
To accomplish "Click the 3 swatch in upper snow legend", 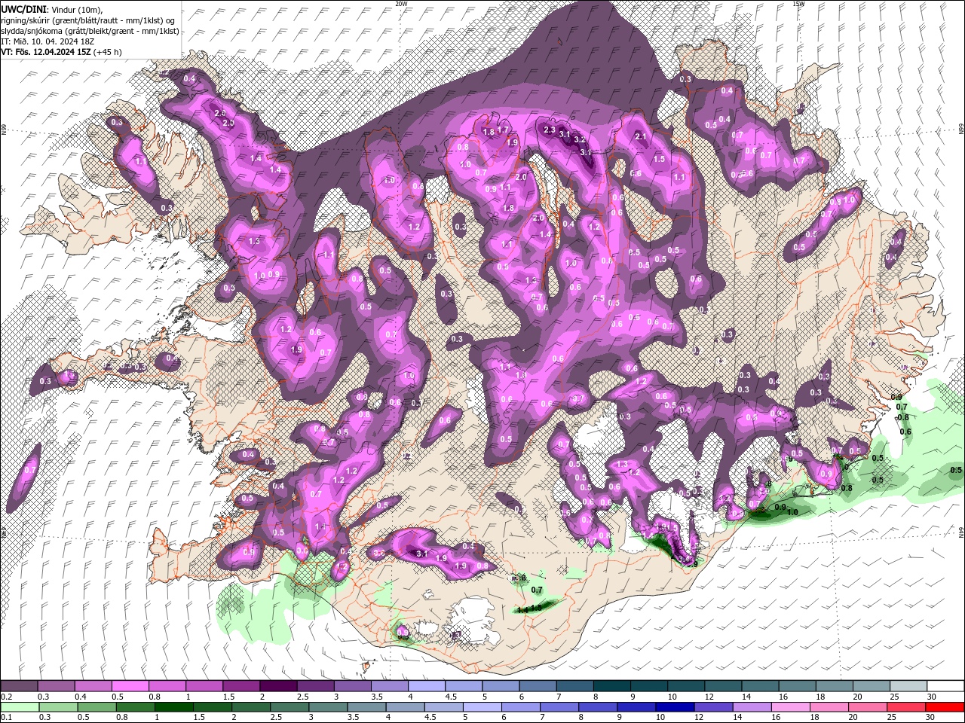I will pyautogui.click(x=351, y=686).
